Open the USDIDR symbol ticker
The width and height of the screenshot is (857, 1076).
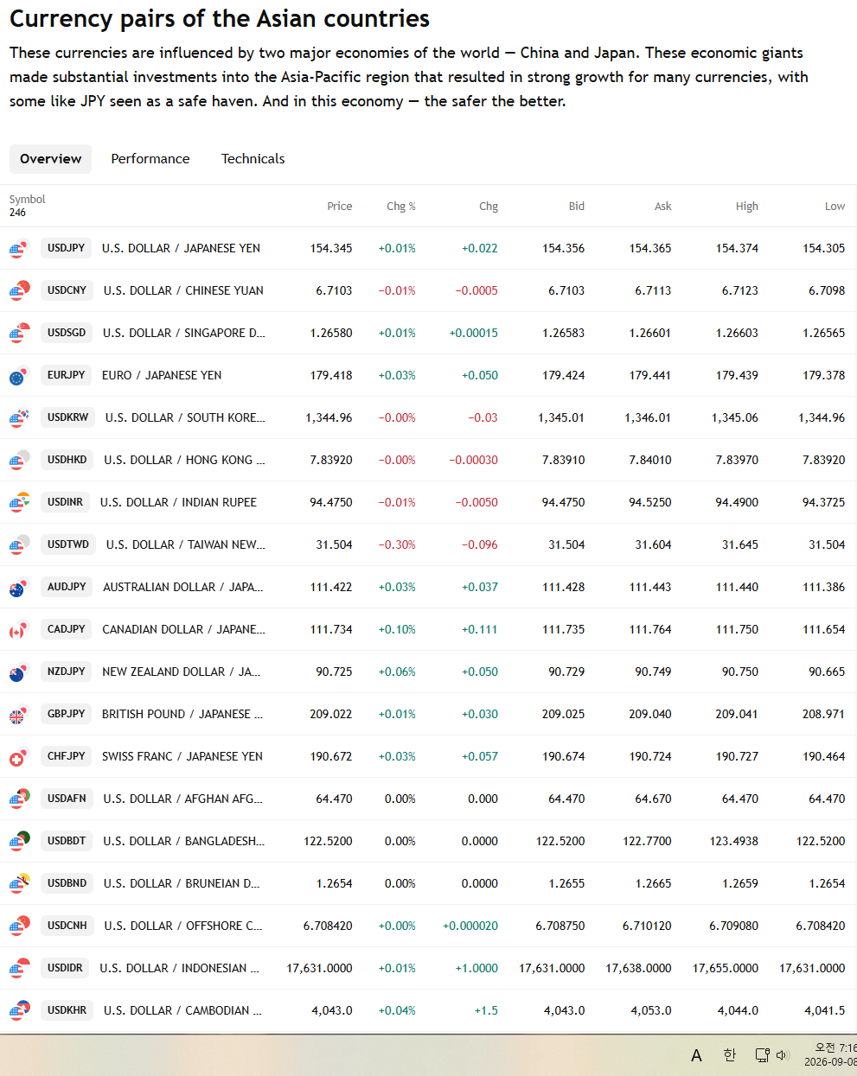[65, 968]
